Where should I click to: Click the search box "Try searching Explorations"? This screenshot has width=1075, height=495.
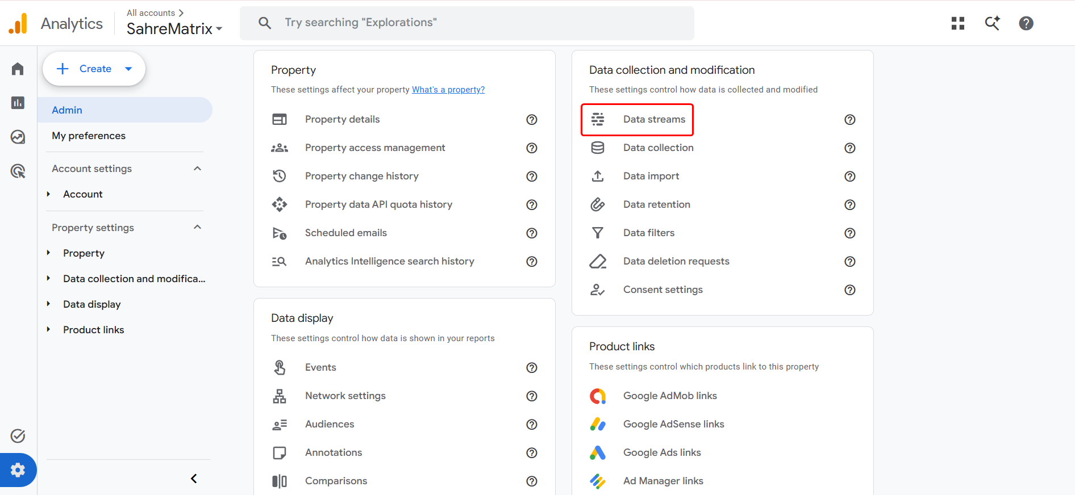pyautogui.click(x=467, y=23)
